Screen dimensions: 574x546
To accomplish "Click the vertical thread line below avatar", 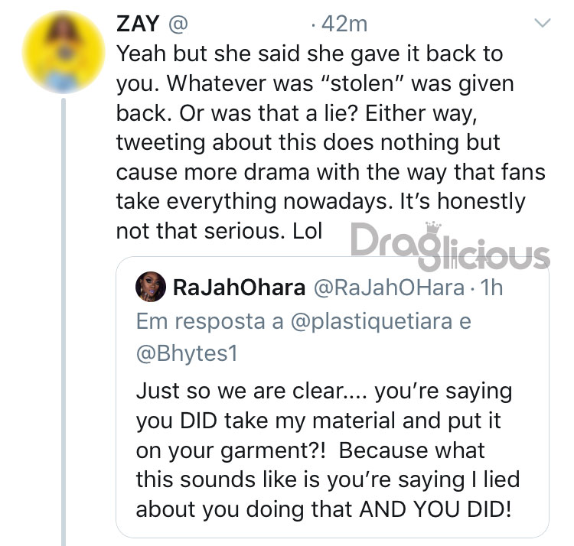I will pyautogui.click(x=64, y=322).
